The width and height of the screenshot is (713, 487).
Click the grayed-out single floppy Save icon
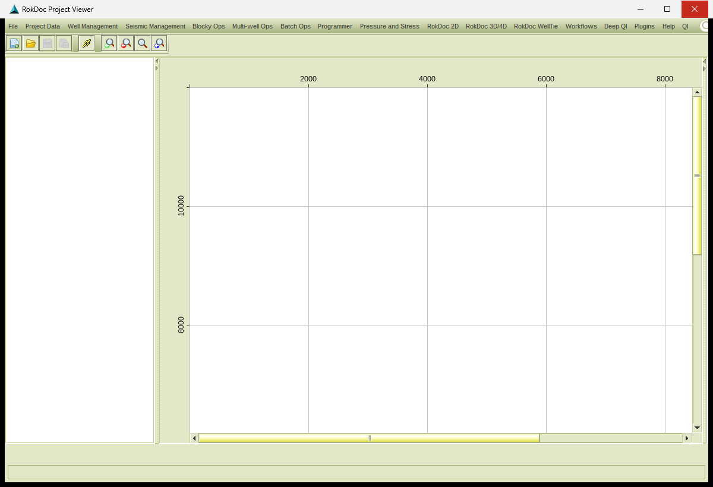click(x=48, y=43)
